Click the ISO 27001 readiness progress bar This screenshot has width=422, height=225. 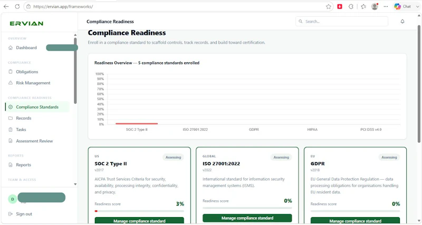coord(247,208)
